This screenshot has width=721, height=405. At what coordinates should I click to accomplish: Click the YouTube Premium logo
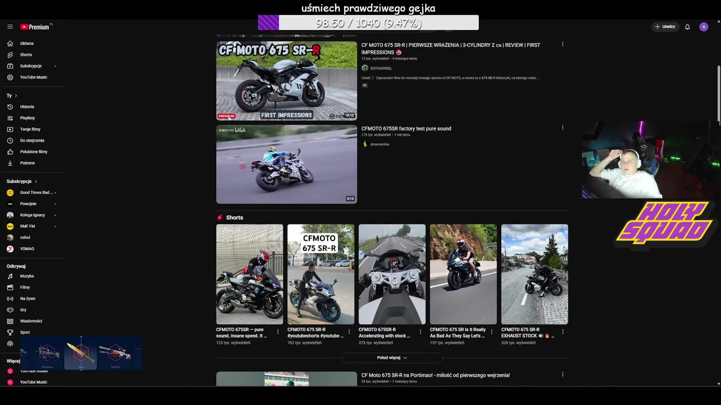click(36, 26)
